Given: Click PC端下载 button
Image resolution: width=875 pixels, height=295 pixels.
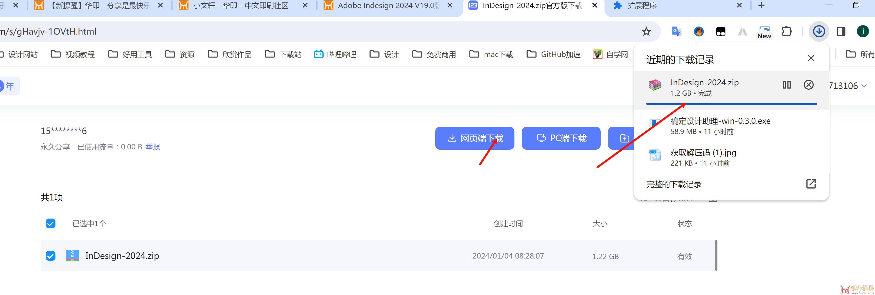Looking at the screenshot, I should tap(561, 138).
